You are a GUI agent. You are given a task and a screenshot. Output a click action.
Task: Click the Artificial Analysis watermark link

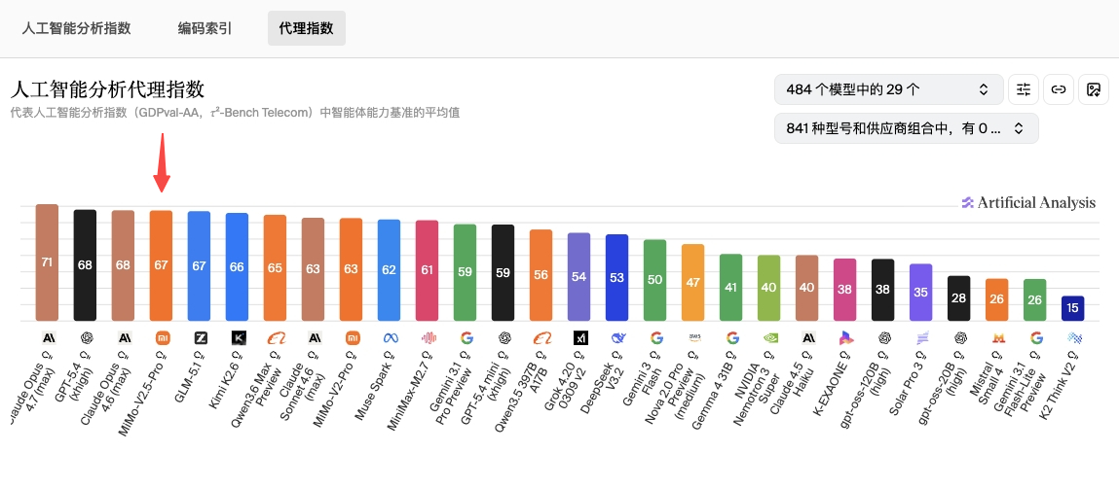(x=1027, y=202)
